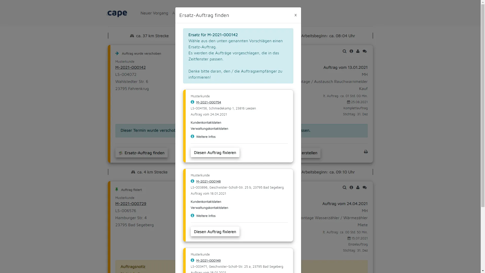Close the Ersatz-Auftrag finden dialog
The height and width of the screenshot is (273, 485).
[x=295, y=15]
